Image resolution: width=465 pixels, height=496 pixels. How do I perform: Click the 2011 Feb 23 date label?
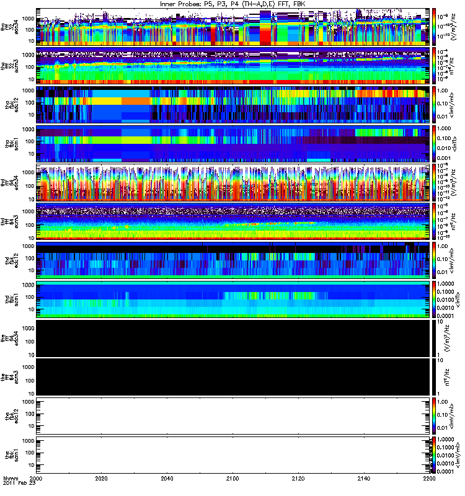click(x=19, y=484)
